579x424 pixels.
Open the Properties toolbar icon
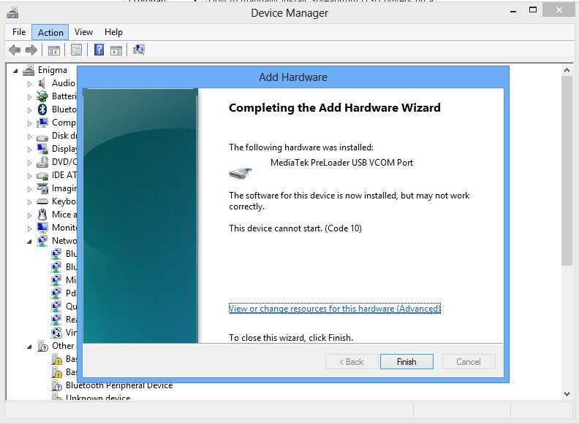click(77, 50)
